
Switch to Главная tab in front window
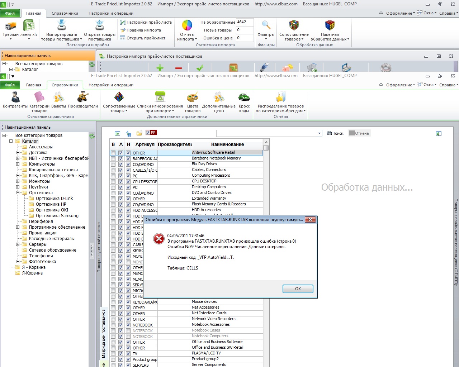click(x=33, y=85)
